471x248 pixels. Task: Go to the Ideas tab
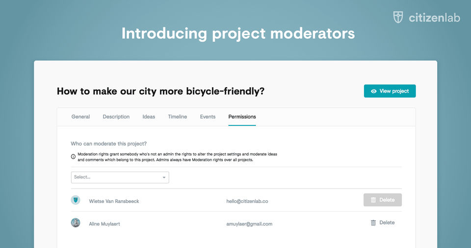point(149,117)
